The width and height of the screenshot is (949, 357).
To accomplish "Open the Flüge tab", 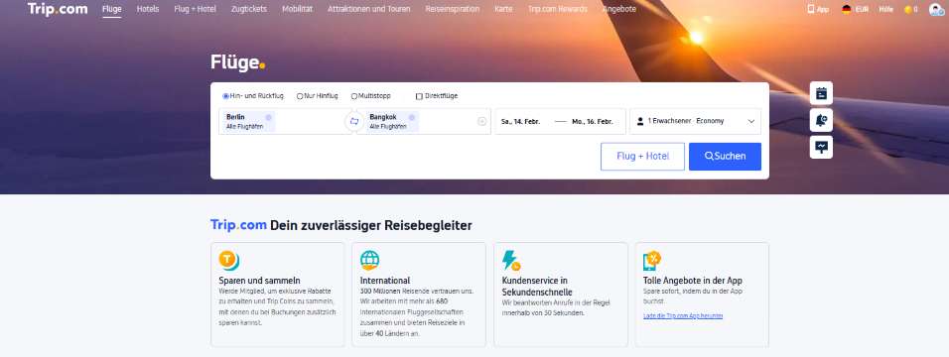I will click(112, 9).
